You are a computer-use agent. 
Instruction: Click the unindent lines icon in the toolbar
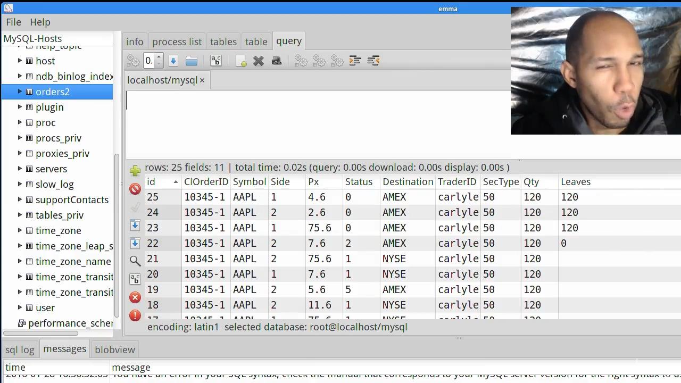pos(373,61)
